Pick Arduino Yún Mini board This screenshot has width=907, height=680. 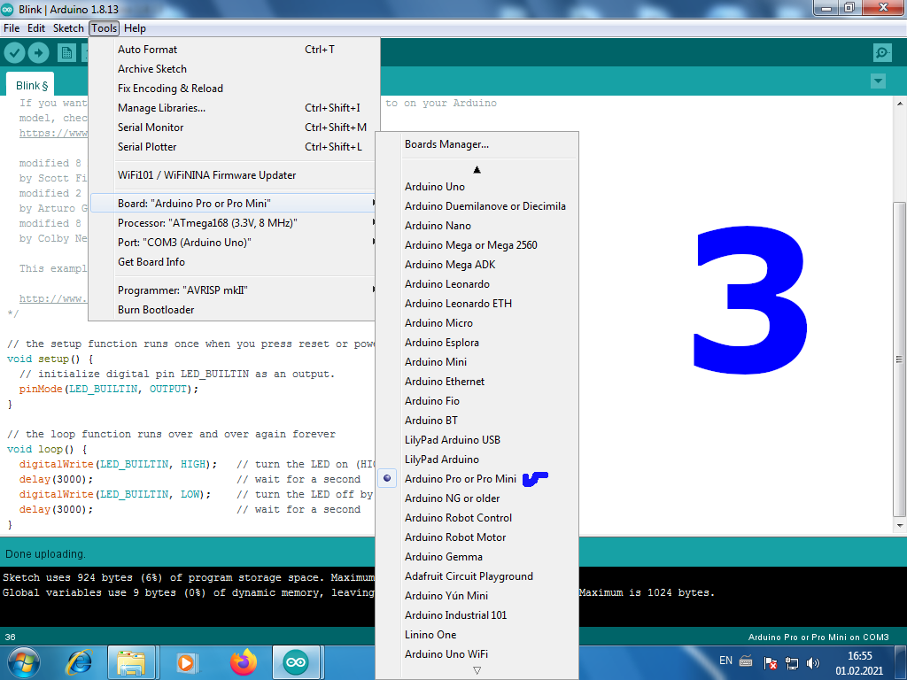coord(477,596)
